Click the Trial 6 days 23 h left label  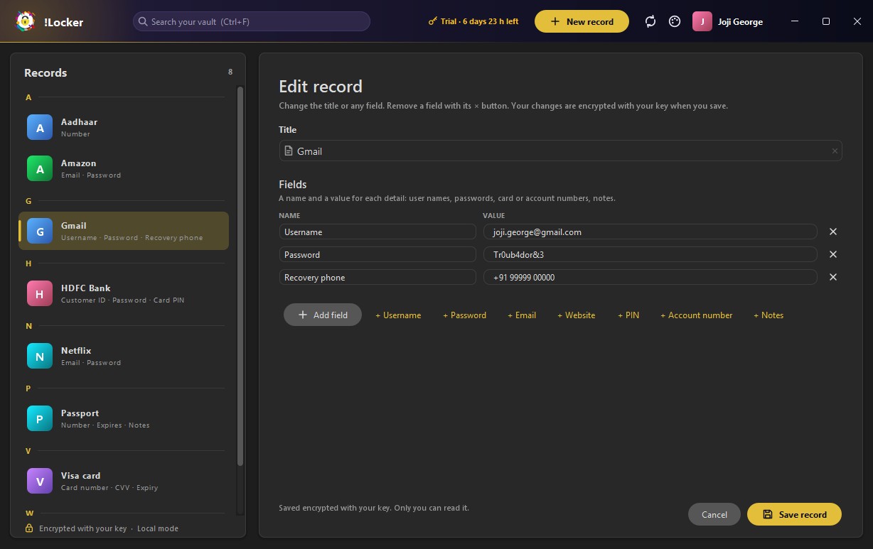pyautogui.click(x=480, y=21)
